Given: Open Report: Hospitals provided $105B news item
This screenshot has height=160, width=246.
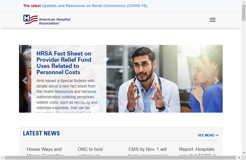Looking at the screenshot, I should (x=198, y=151).
